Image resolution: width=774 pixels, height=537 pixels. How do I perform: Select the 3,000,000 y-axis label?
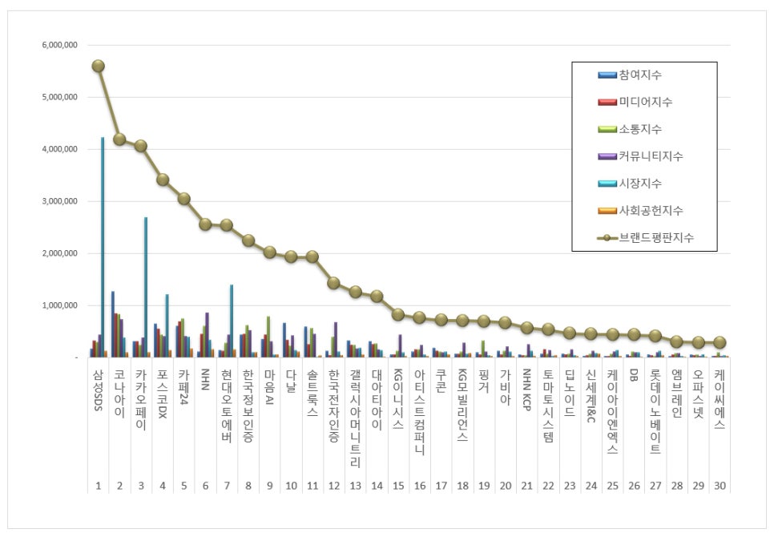click(60, 201)
